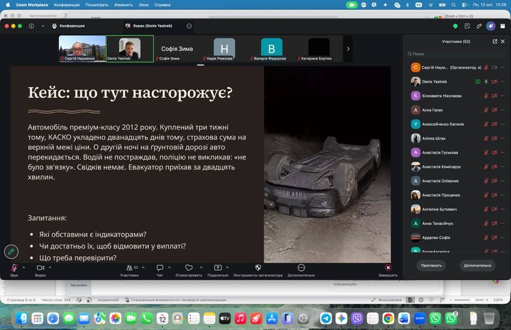Select Софія Зима's video thumbnail
Viewport: 511px width, 330px height.
(177, 49)
